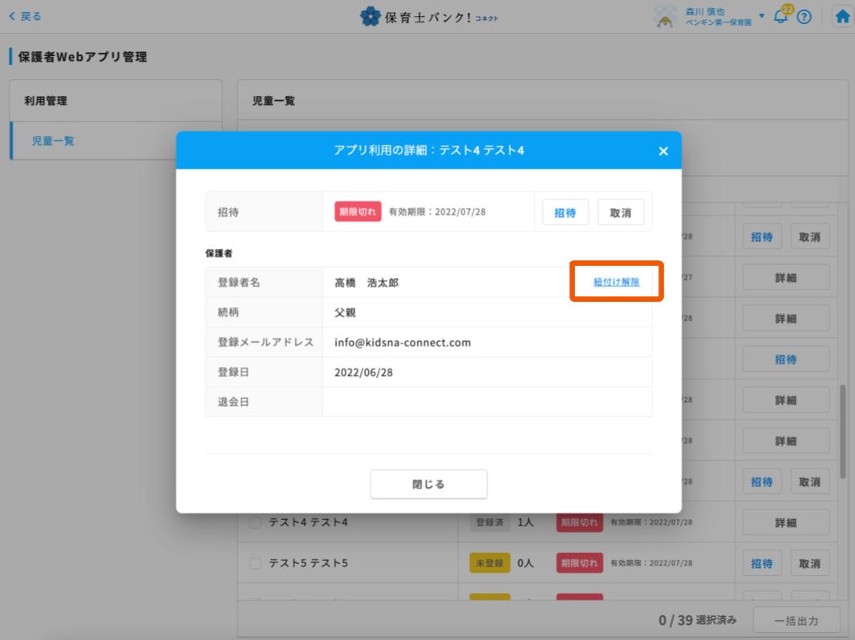The image size is (855, 640).
Task: Click the 招待 button in dialog
Action: [x=565, y=213]
